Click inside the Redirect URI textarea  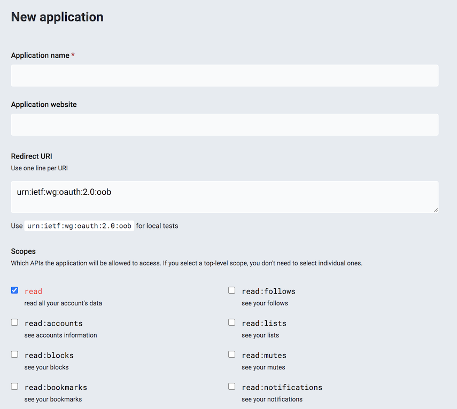tap(224, 195)
